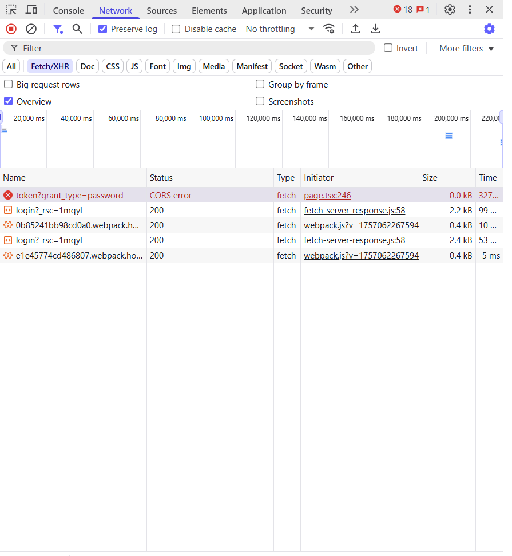This screenshot has width=512, height=556.
Task: Filter by Doc type
Action: (x=87, y=66)
